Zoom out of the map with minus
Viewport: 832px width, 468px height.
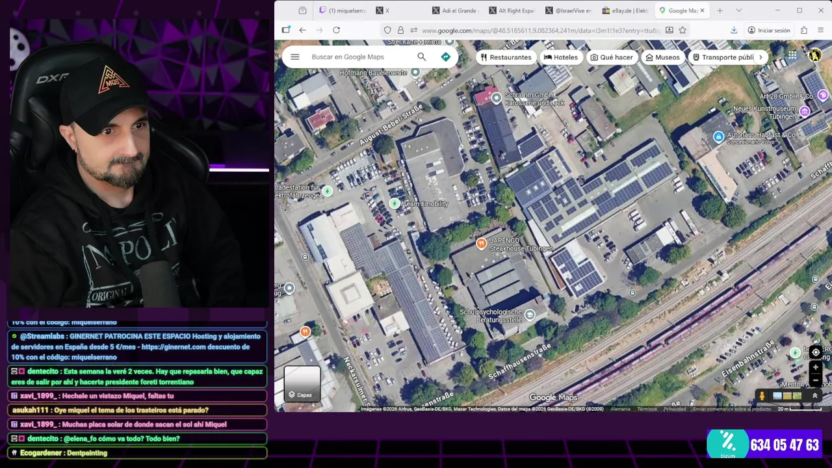(816, 379)
